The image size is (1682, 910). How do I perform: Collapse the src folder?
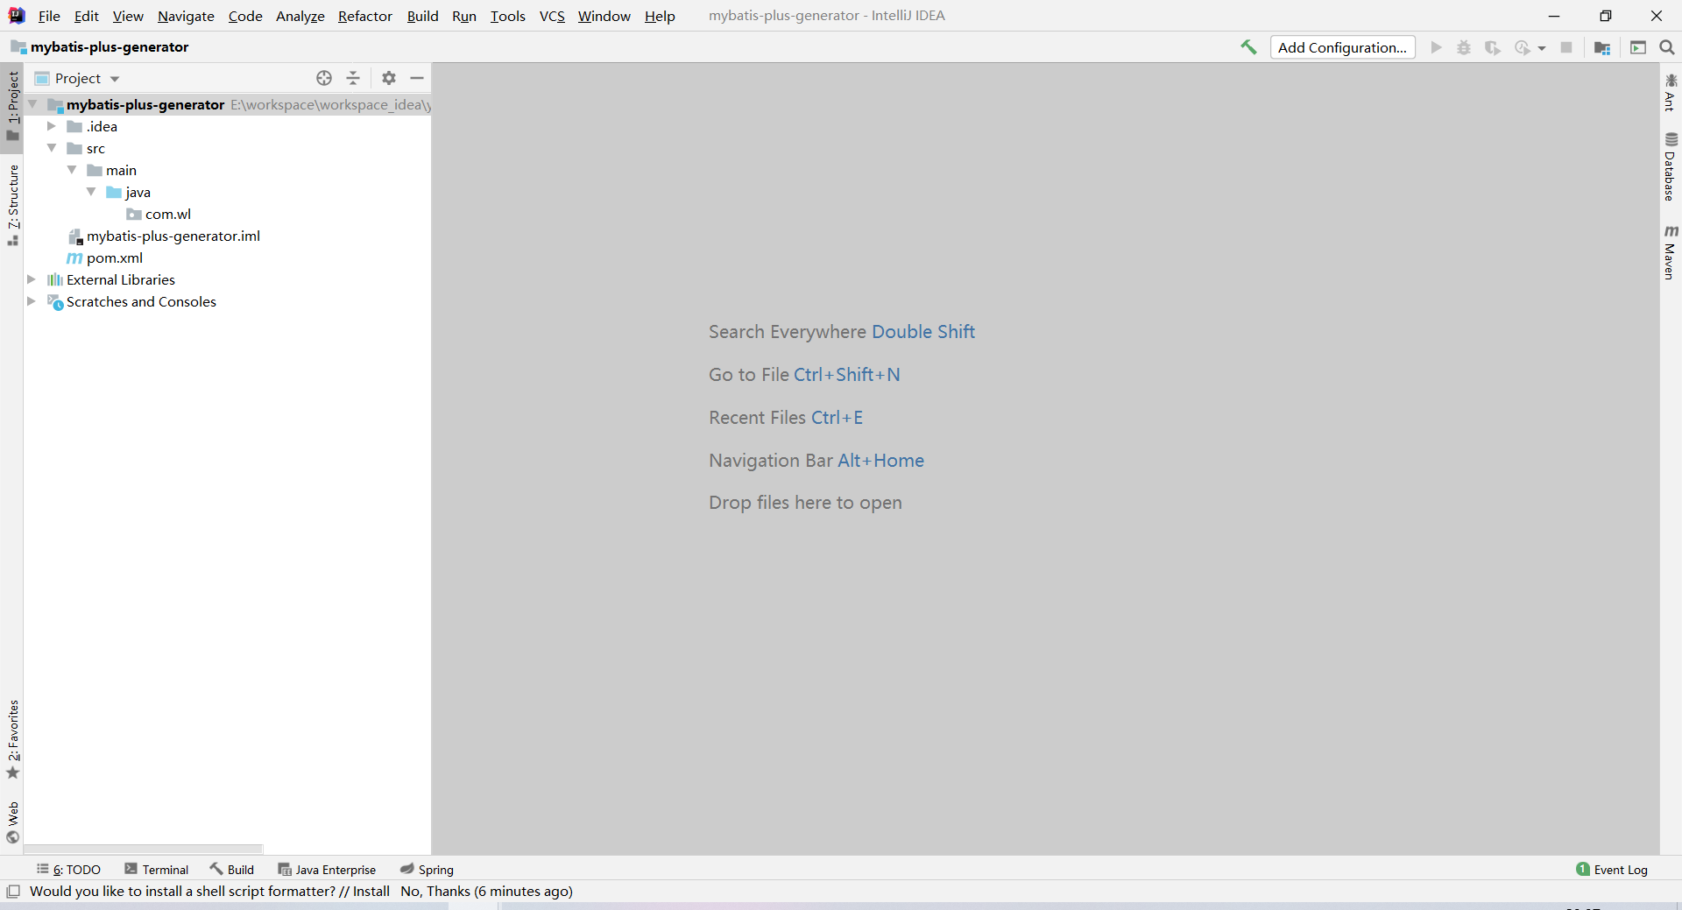52,148
